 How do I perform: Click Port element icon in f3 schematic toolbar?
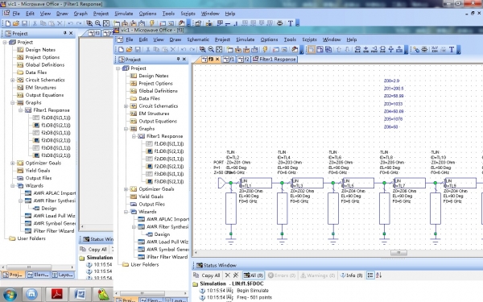click(x=374, y=49)
